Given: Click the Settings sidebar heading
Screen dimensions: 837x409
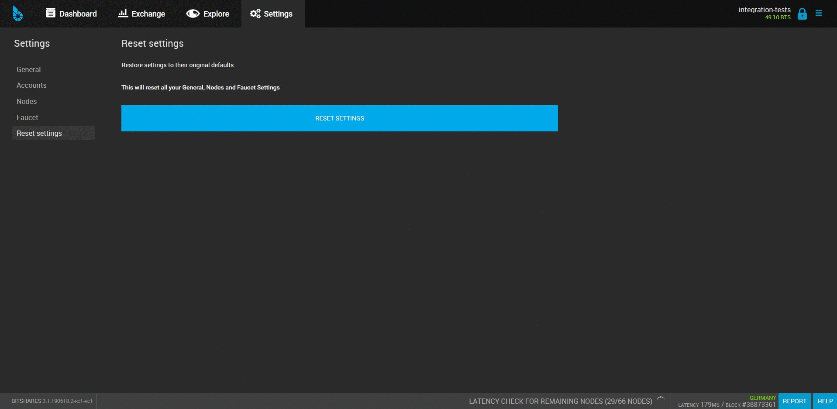Looking at the screenshot, I should click(32, 43).
